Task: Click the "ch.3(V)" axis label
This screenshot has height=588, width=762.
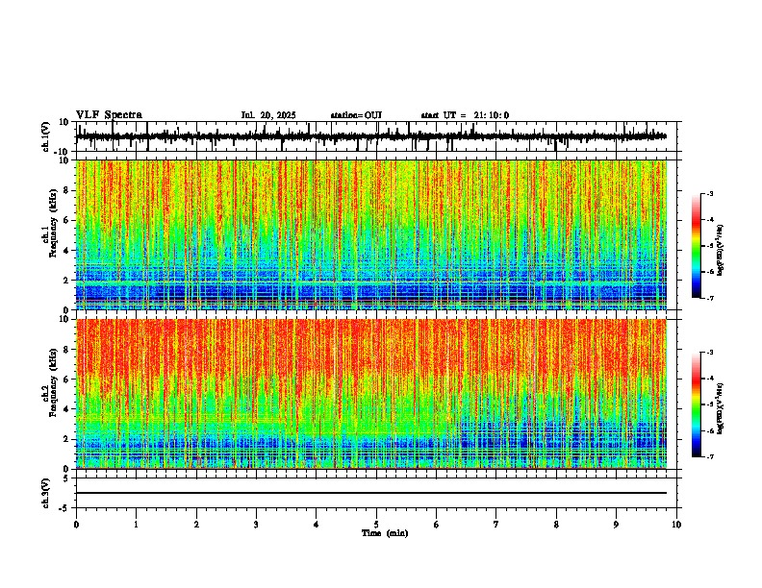Action: (x=46, y=493)
